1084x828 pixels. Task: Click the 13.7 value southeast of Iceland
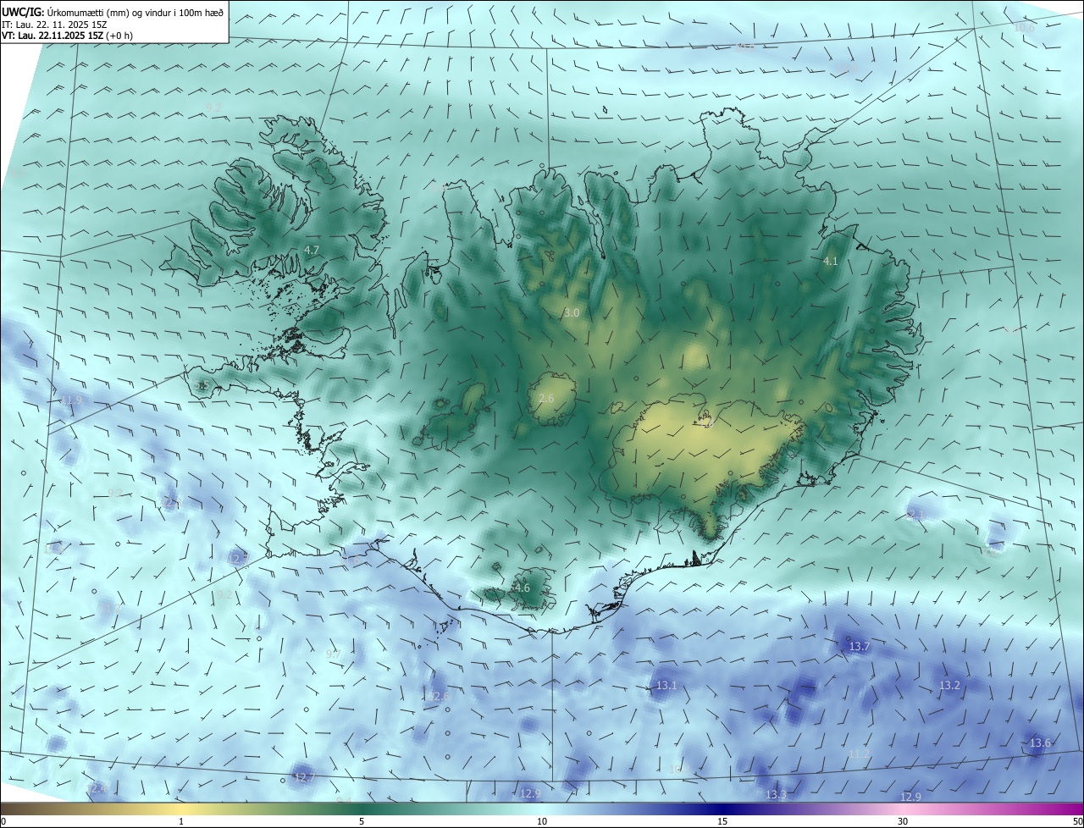click(x=859, y=647)
